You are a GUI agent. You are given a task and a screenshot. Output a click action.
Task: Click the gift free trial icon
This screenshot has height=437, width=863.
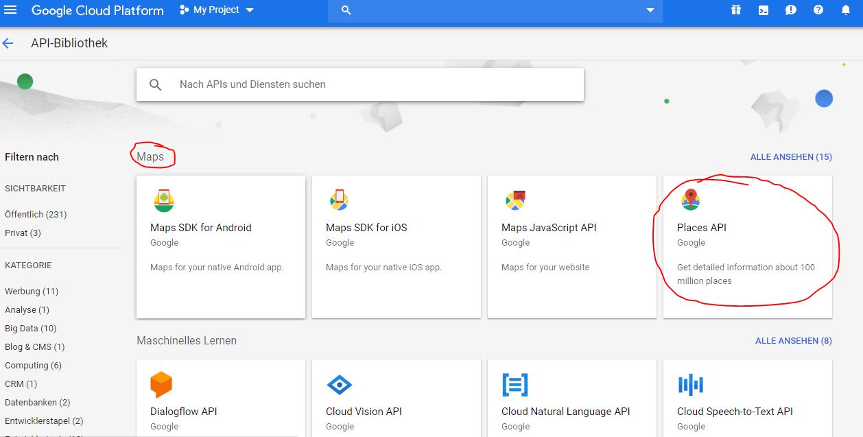736,10
